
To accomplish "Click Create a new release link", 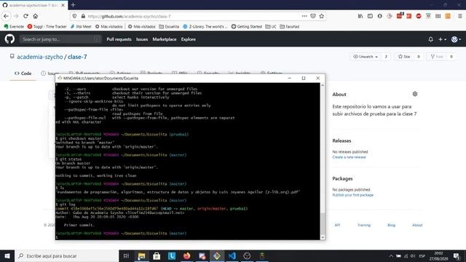I will pos(349,157).
